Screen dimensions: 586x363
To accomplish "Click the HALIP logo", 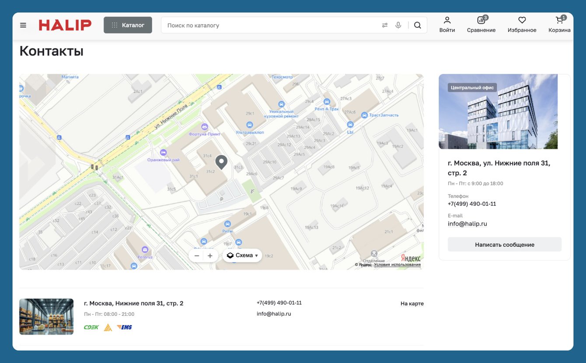I will (x=65, y=25).
